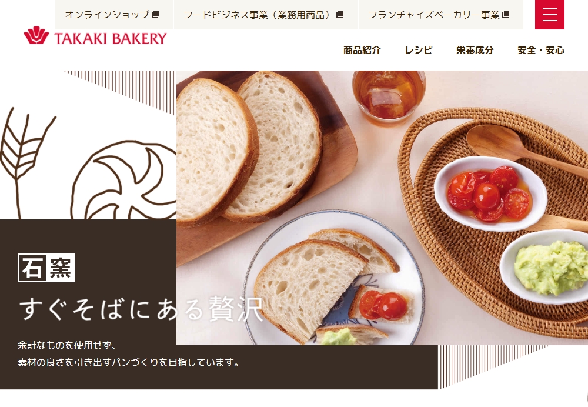Open the red hamburger menu button
Viewport: 588px width, 407px height.
point(549,15)
